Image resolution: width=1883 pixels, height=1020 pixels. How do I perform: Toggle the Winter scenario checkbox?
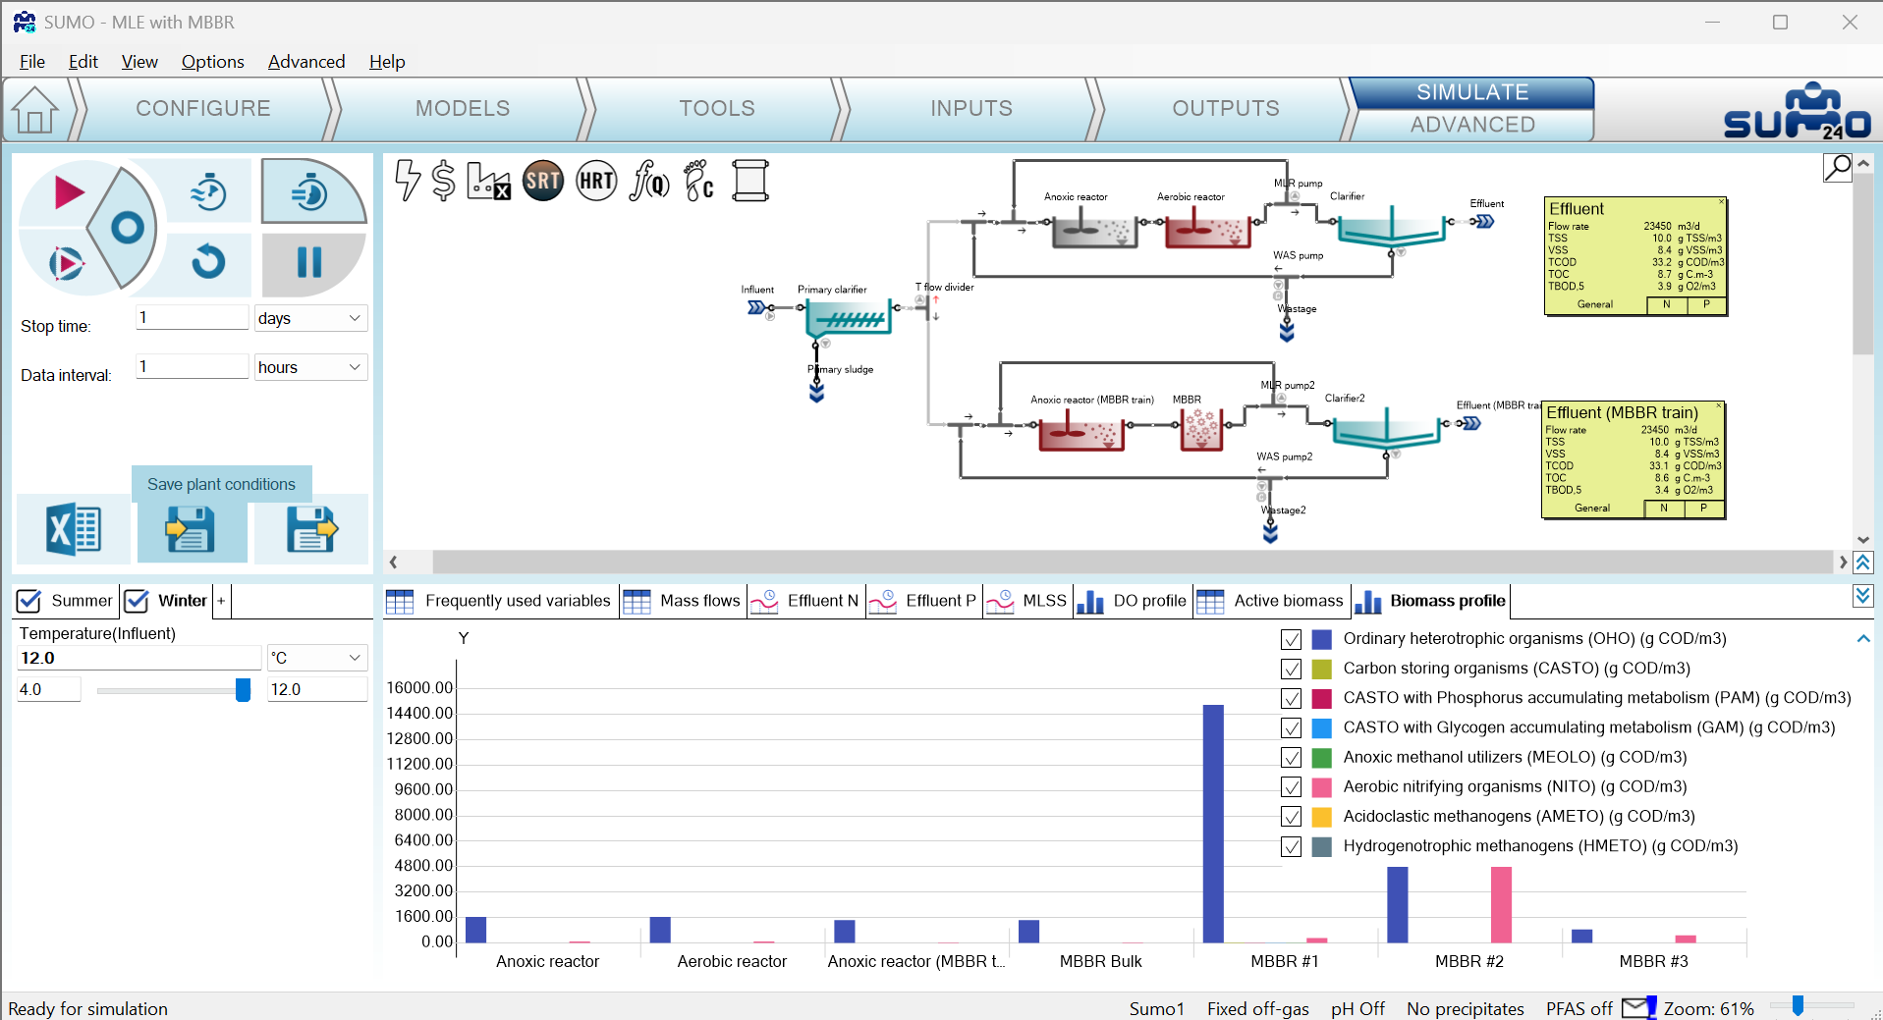pyautogui.click(x=137, y=601)
